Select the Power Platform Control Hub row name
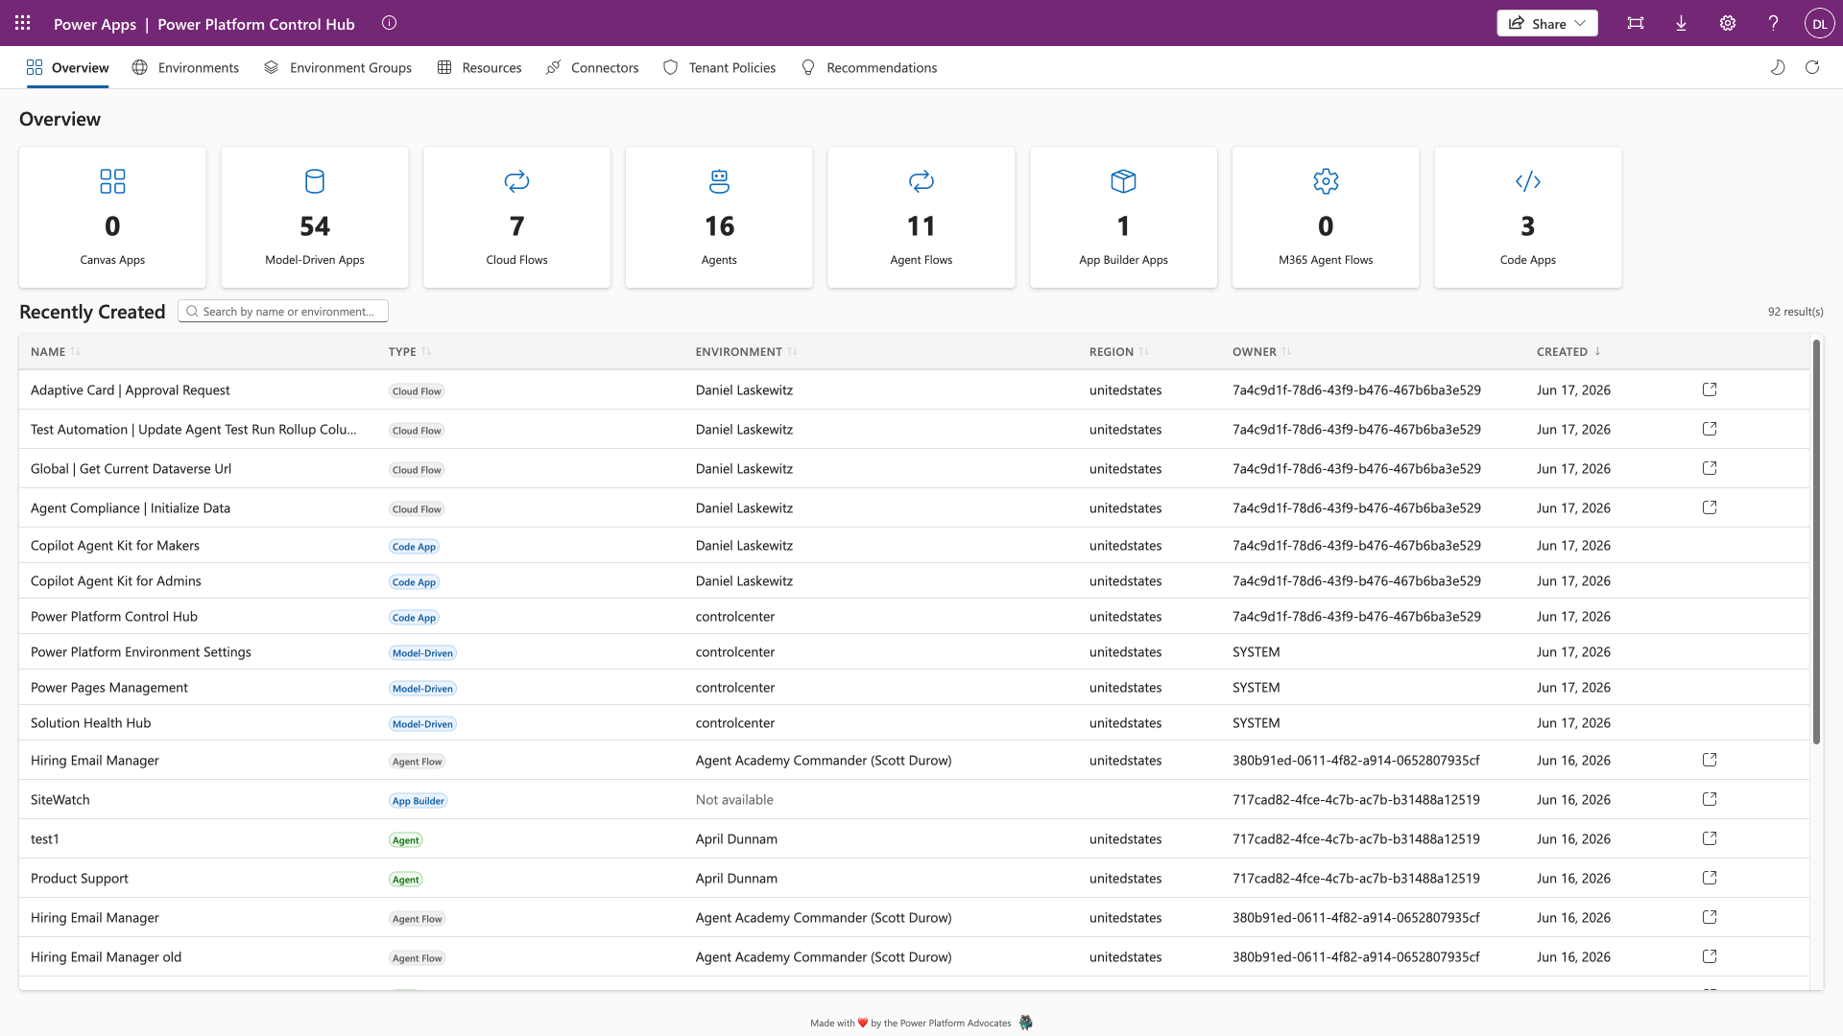 click(x=114, y=617)
